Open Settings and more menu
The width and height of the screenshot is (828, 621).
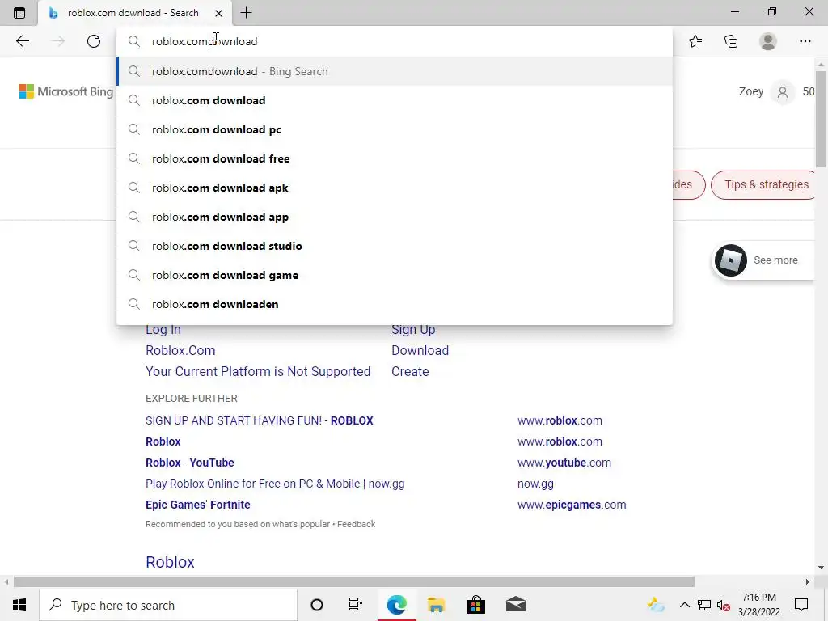point(805,41)
